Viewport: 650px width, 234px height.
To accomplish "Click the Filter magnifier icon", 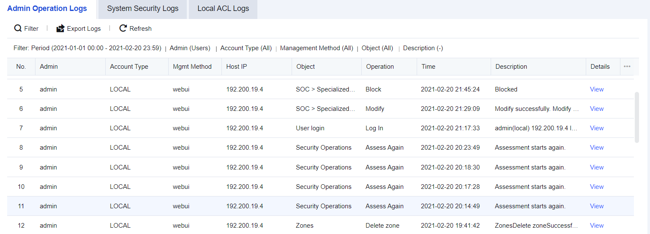I will (18, 28).
